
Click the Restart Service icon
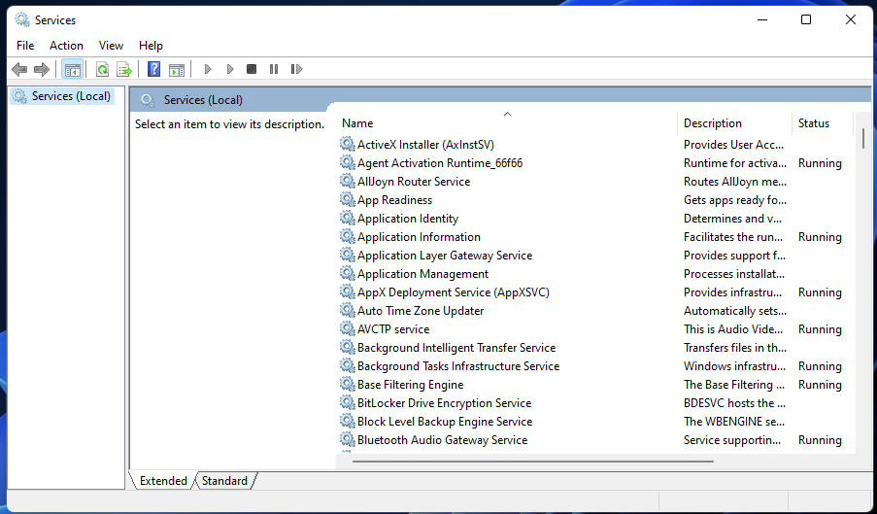point(296,69)
